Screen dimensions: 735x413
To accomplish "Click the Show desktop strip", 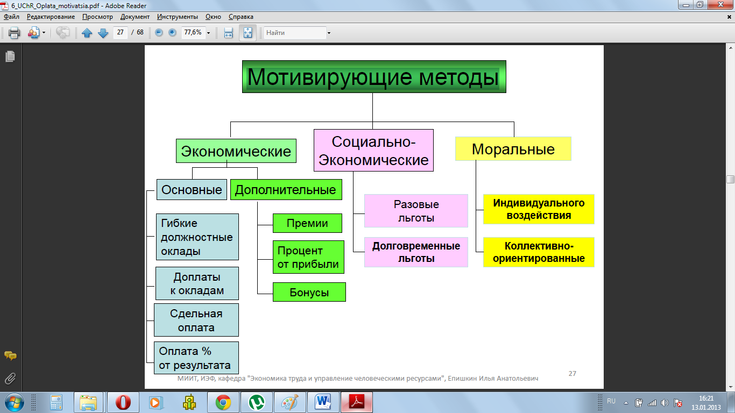I will [731, 402].
